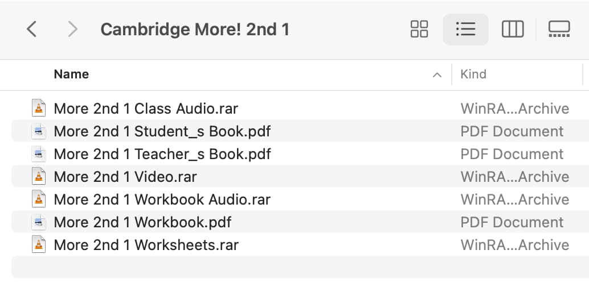Switch to column view
The height and width of the screenshot is (283, 589).
point(513,29)
